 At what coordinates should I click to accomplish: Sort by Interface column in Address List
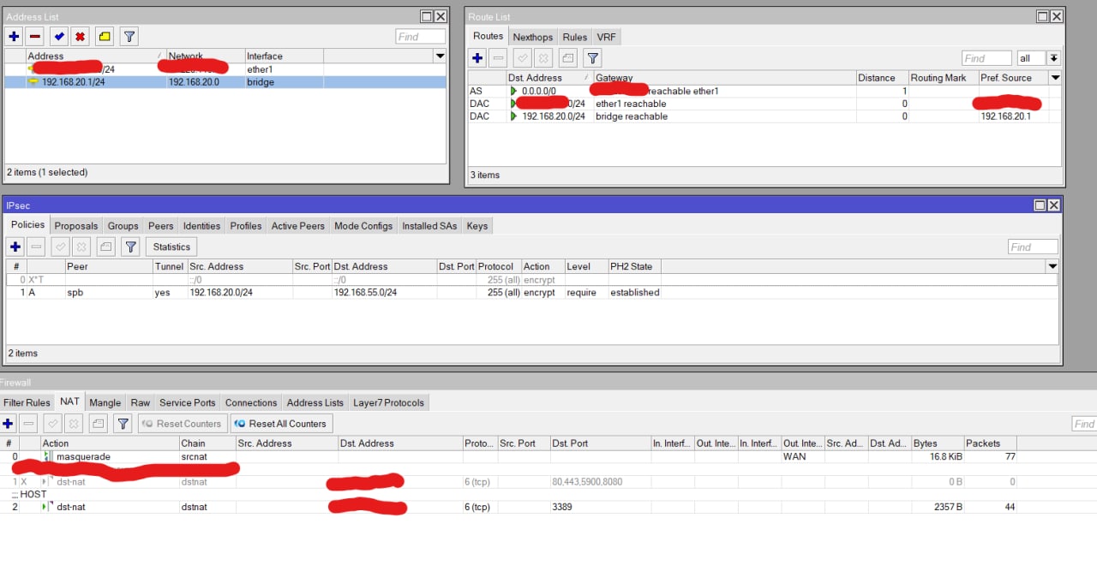pyautogui.click(x=284, y=56)
